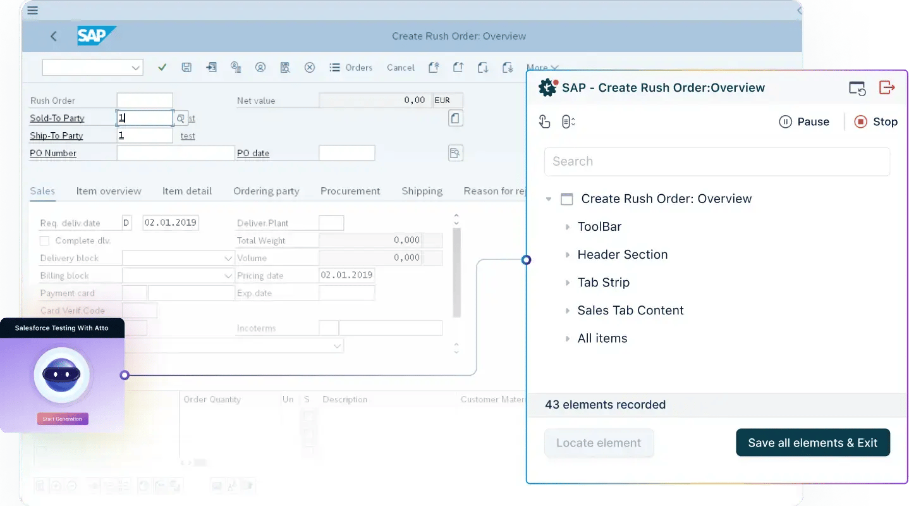This screenshot has width=909, height=506.
Task: Click the Stop recording icon in the recorder panel
Action: [877, 121]
